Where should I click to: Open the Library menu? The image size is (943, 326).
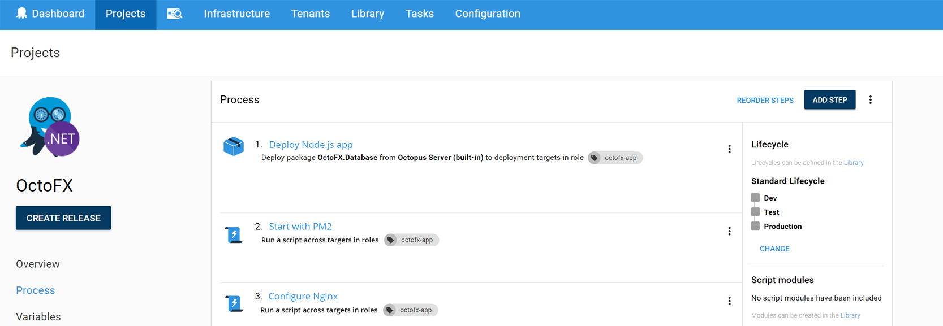click(x=368, y=14)
